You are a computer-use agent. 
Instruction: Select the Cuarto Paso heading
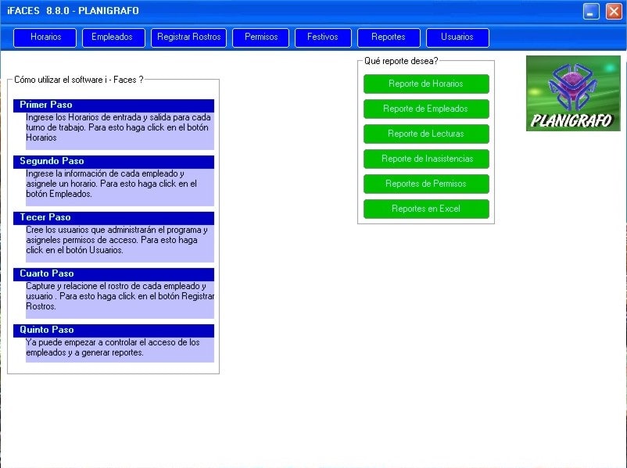point(114,274)
